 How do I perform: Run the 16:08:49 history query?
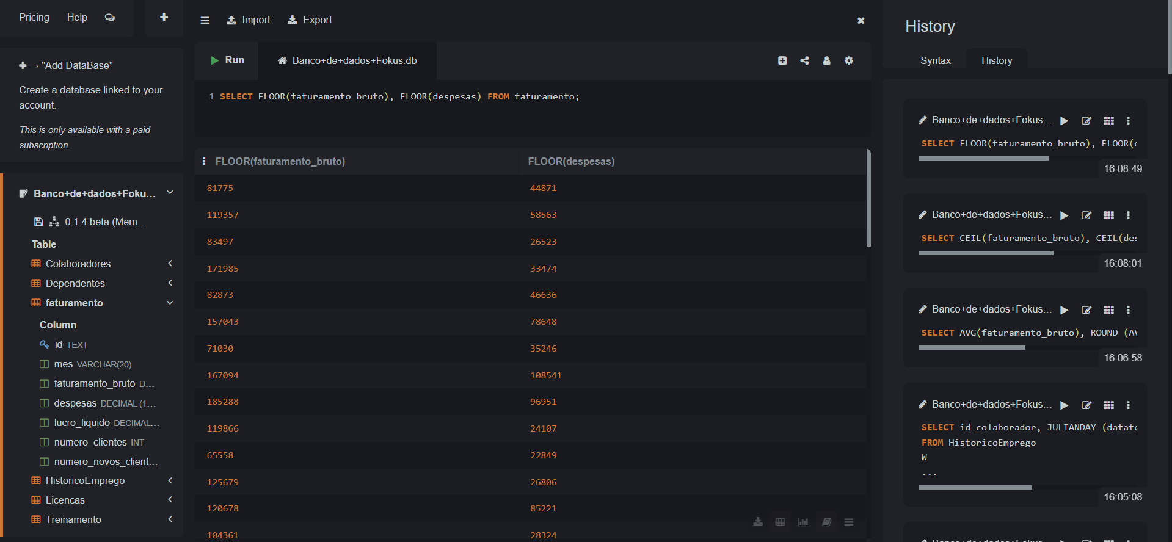(1064, 121)
